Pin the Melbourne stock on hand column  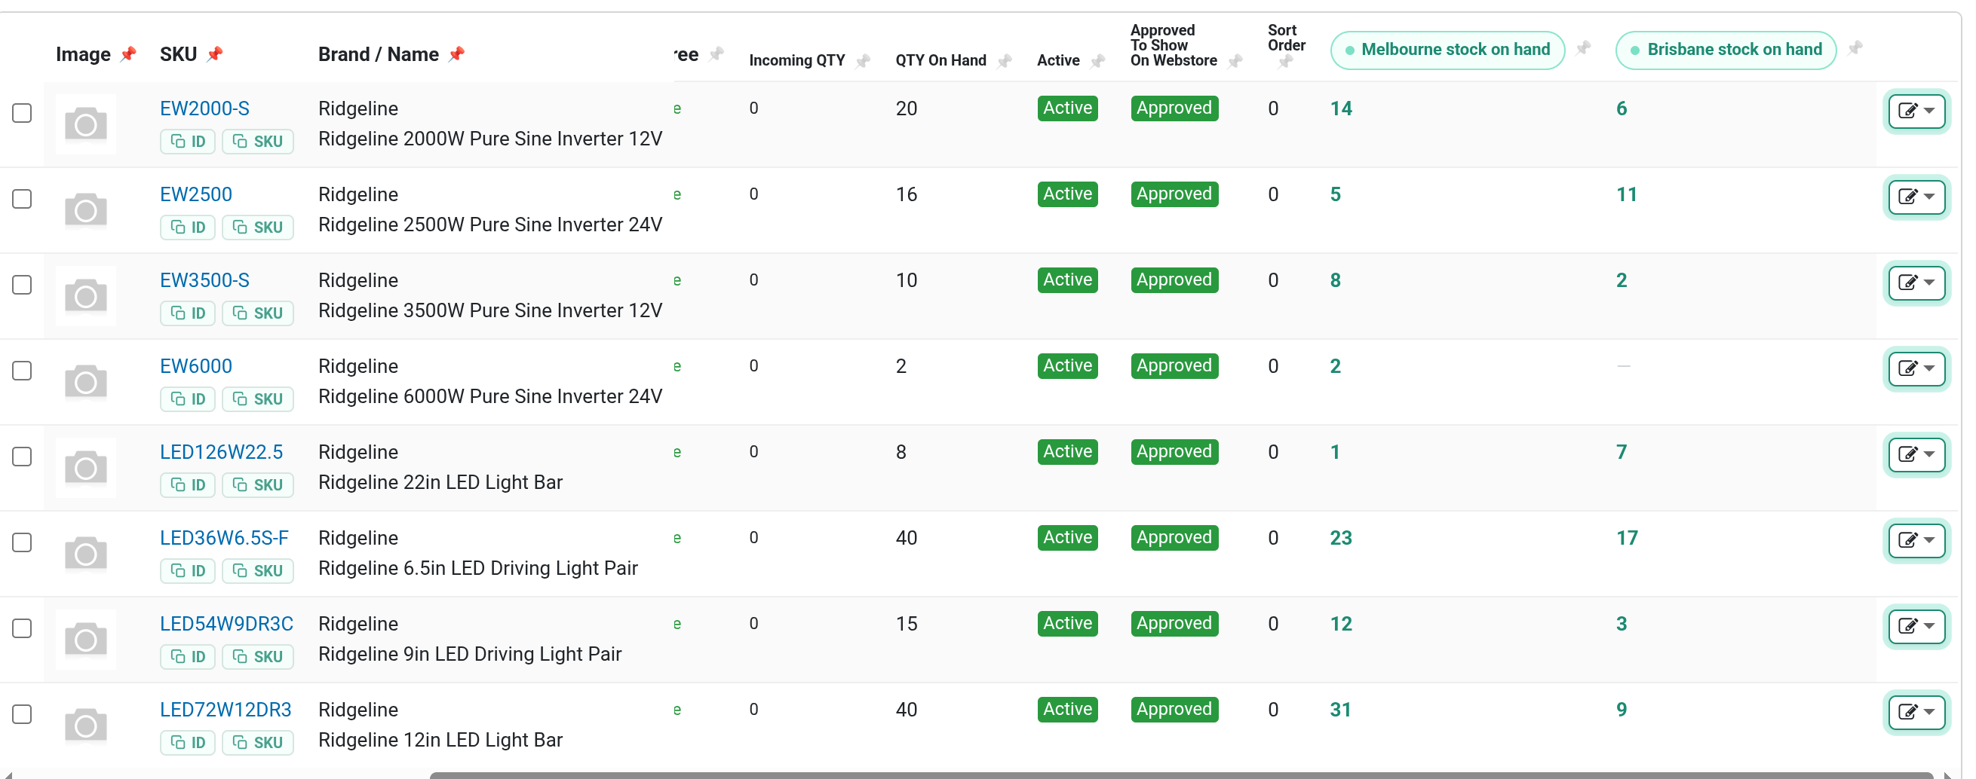click(x=1583, y=48)
